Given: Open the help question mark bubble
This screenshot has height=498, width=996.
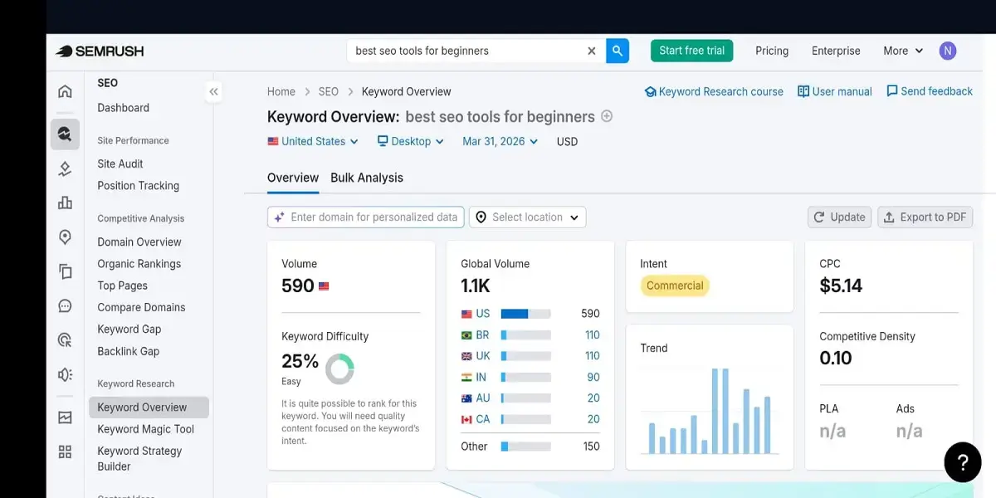Looking at the screenshot, I should pos(962,462).
